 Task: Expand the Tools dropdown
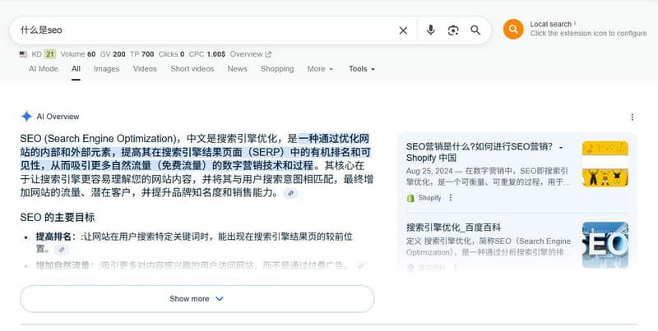[x=362, y=69]
